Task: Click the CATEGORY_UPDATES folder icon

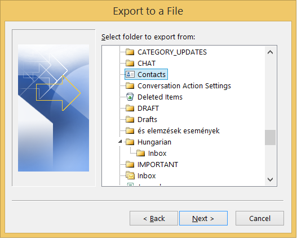Action: (x=130, y=52)
